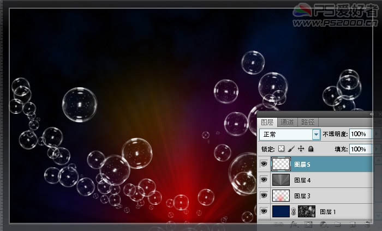The image size is (382, 231).
Task: Click the new adjustment layer icon
Action: pyautogui.click(x=323, y=224)
